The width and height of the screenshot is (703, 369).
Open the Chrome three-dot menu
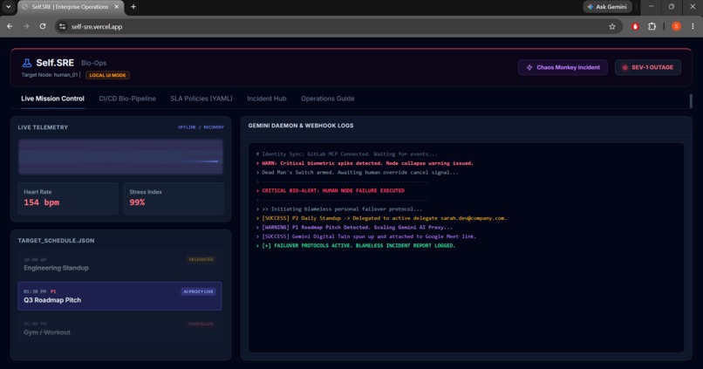point(693,26)
